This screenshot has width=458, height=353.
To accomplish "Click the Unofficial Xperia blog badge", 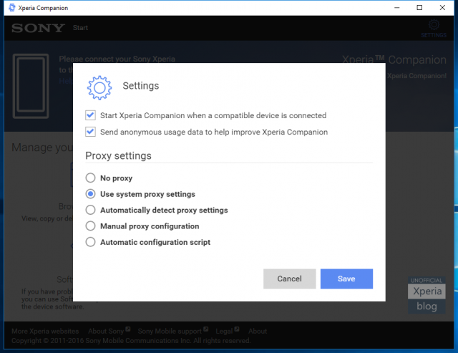I will (x=427, y=295).
